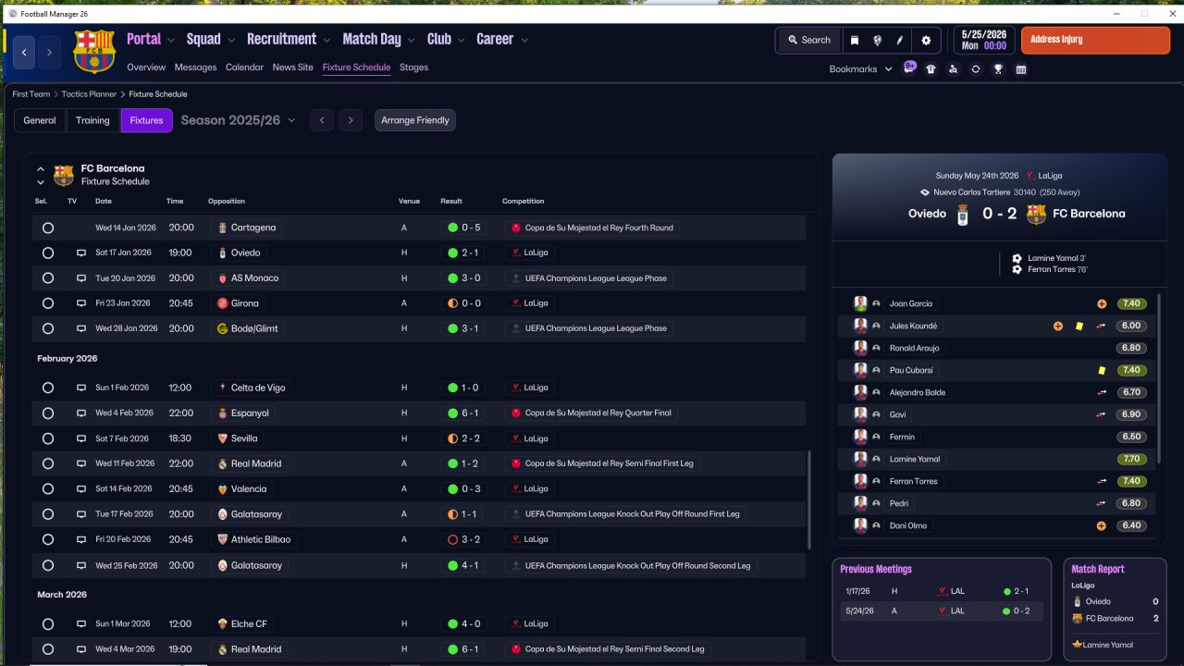
Task: Click the pencil edit icon in the toolbar
Action: click(x=900, y=40)
